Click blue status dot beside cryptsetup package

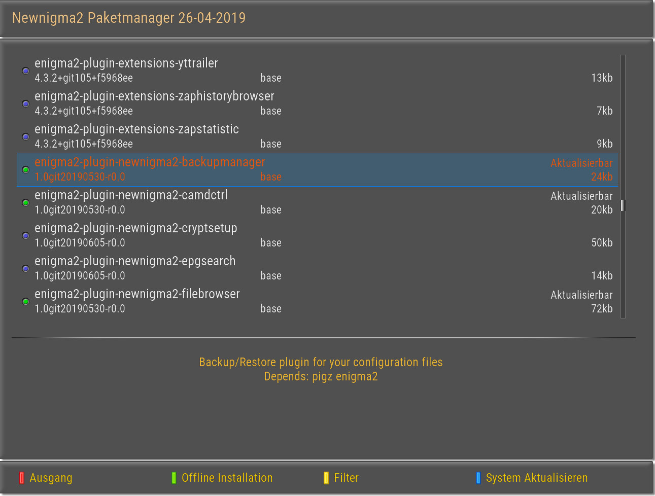tap(26, 236)
